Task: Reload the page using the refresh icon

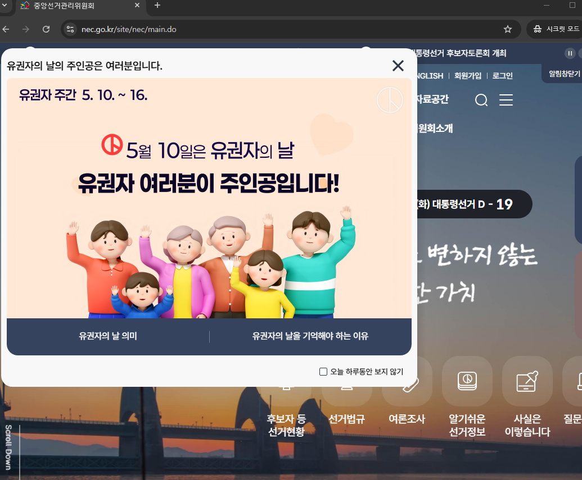Action: [x=47, y=30]
